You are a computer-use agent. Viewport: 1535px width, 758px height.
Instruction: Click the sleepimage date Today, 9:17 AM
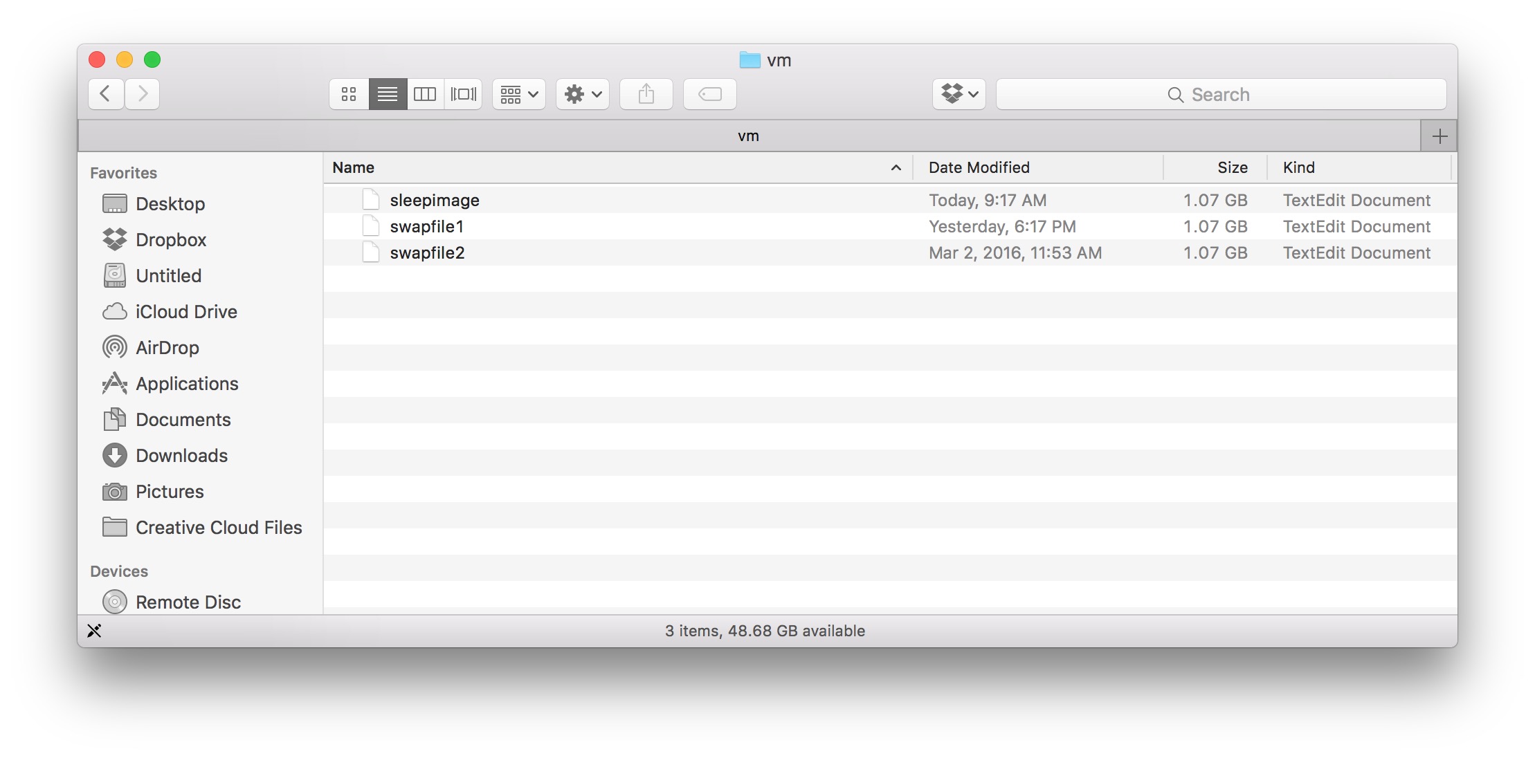pos(988,200)
